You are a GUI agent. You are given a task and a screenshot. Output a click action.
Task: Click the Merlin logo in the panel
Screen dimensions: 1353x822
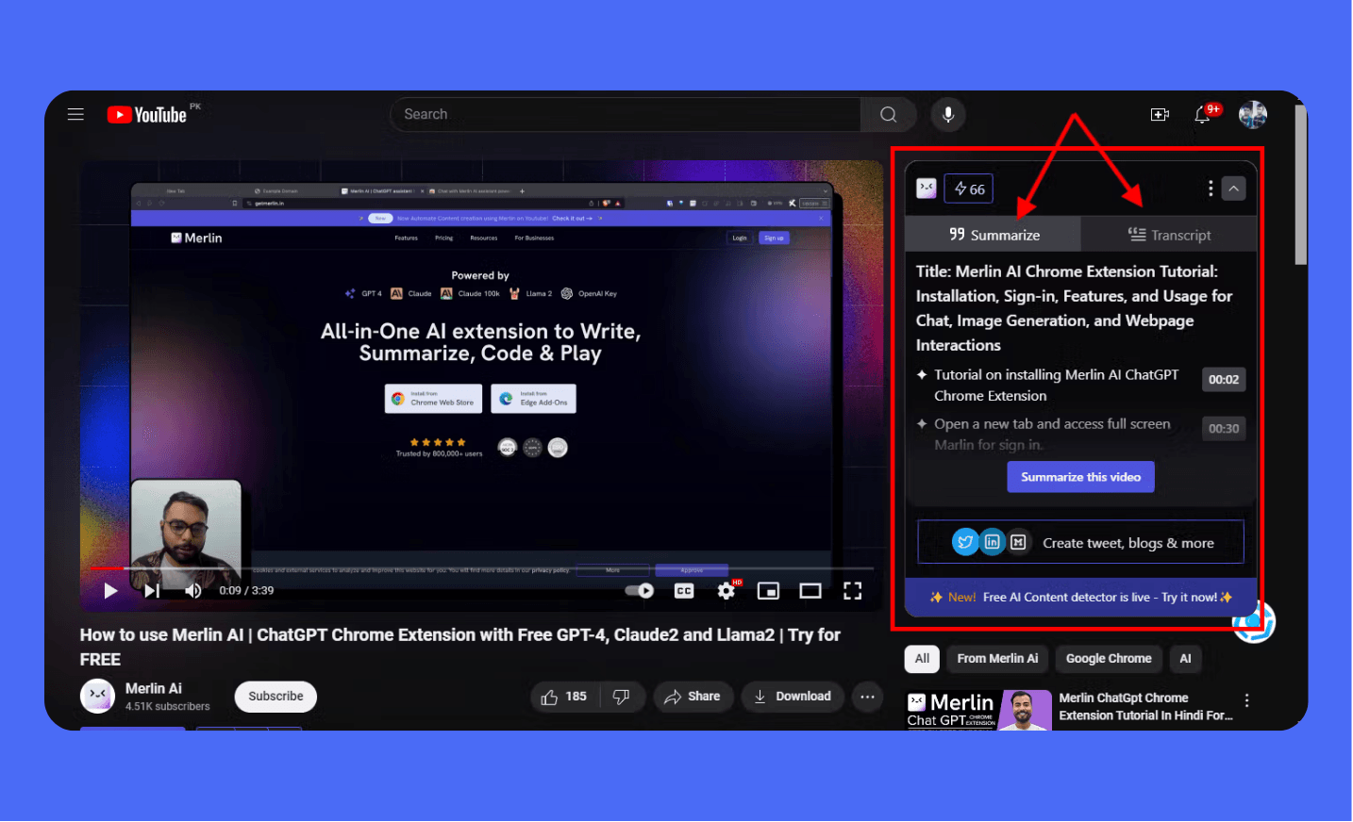pyautogui.click(x=927, y=189)
